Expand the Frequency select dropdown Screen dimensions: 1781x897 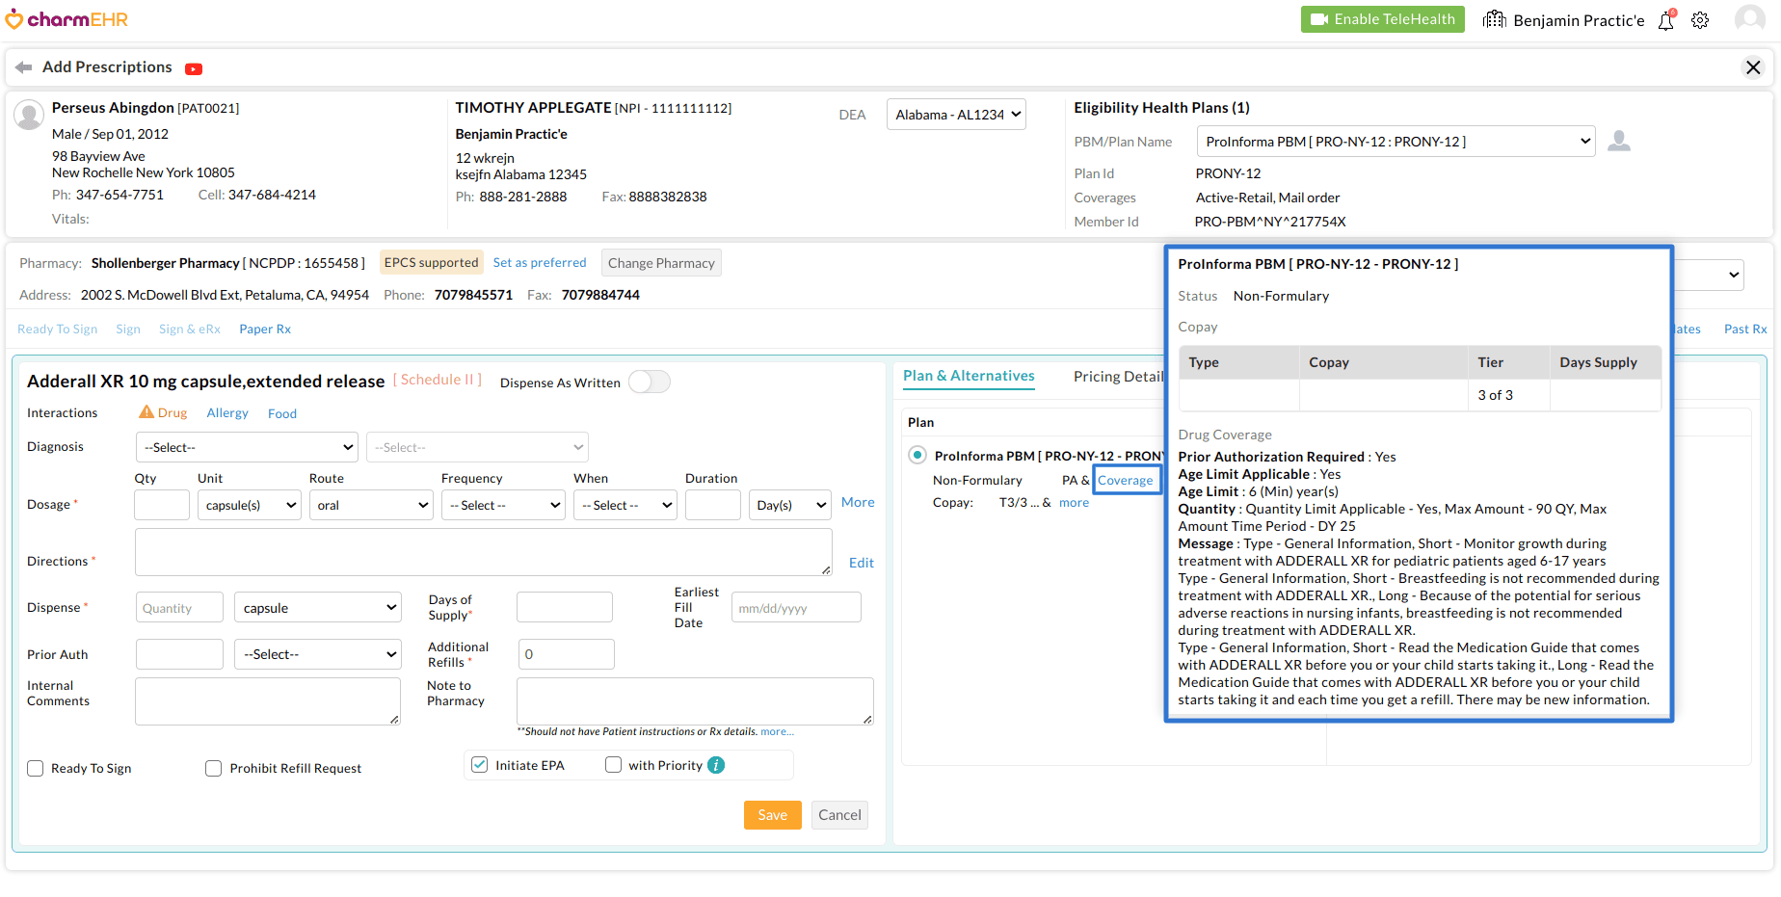[503, 506]
